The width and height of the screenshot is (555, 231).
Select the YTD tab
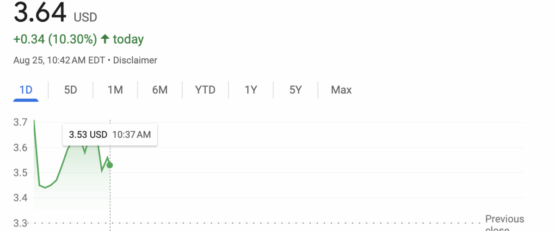pos(205,90)
